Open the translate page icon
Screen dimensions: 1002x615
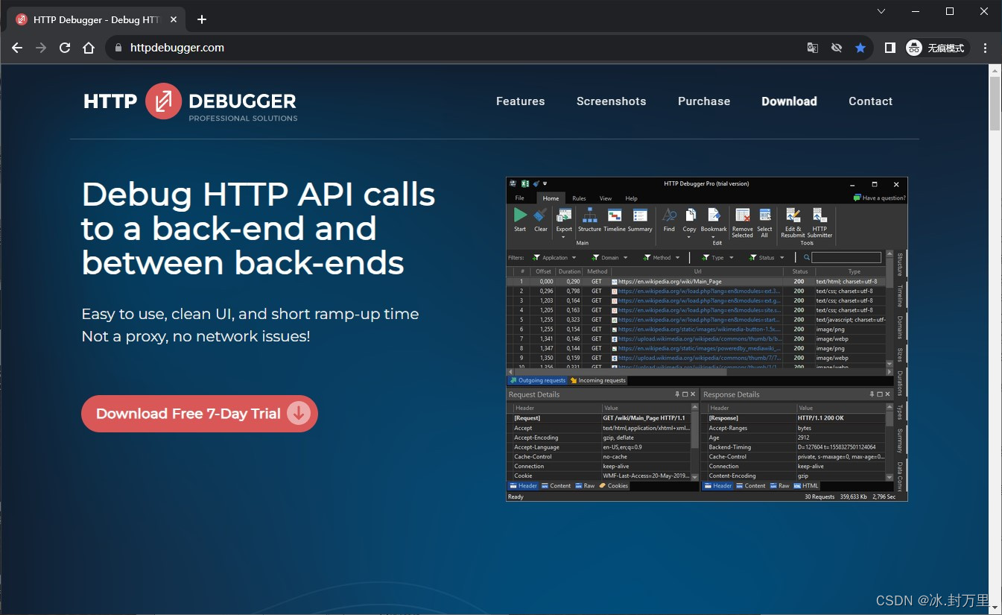pyautogui.click(x=813, y=48)
